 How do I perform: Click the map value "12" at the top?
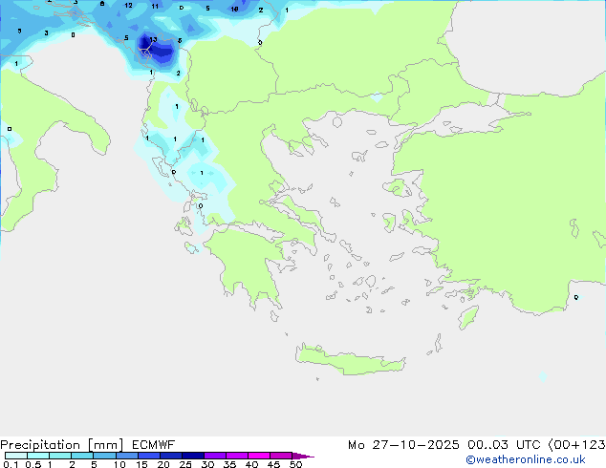[x=128, y=6]
